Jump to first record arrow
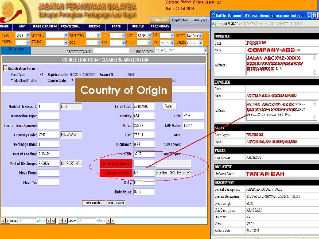 (61, 221)
